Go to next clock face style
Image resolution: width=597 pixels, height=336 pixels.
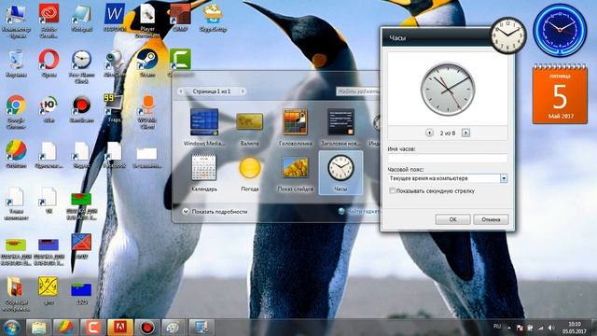click(x=465, y=133)
